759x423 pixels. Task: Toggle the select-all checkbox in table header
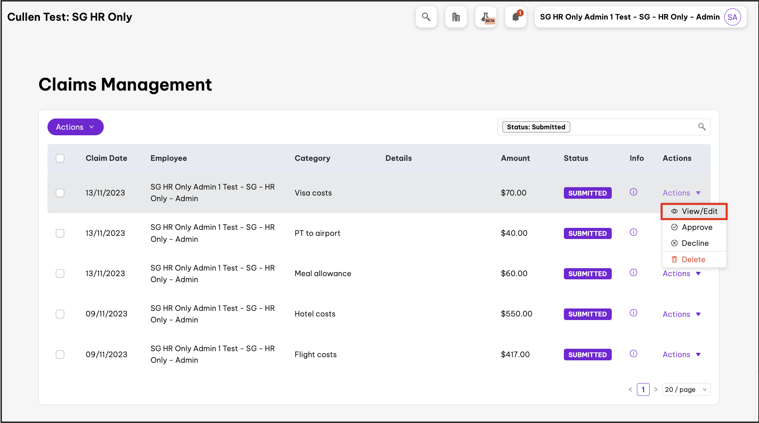pos(60,158)
